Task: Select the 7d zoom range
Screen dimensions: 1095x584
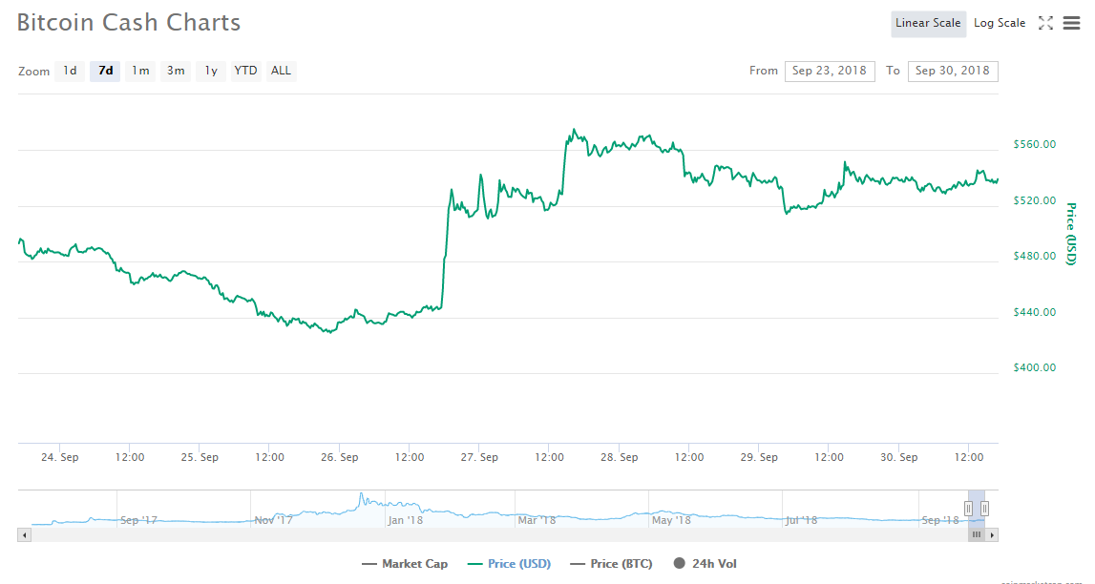Action: point(105,71)
